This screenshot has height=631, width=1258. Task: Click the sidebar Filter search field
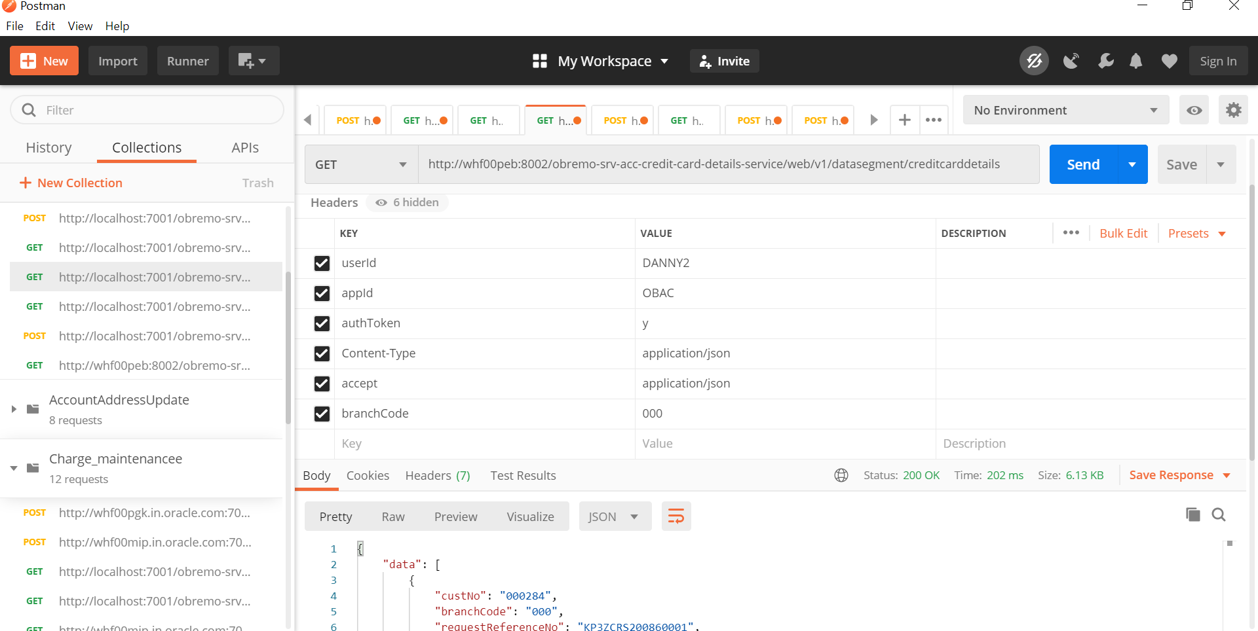(x=147, y=110)
